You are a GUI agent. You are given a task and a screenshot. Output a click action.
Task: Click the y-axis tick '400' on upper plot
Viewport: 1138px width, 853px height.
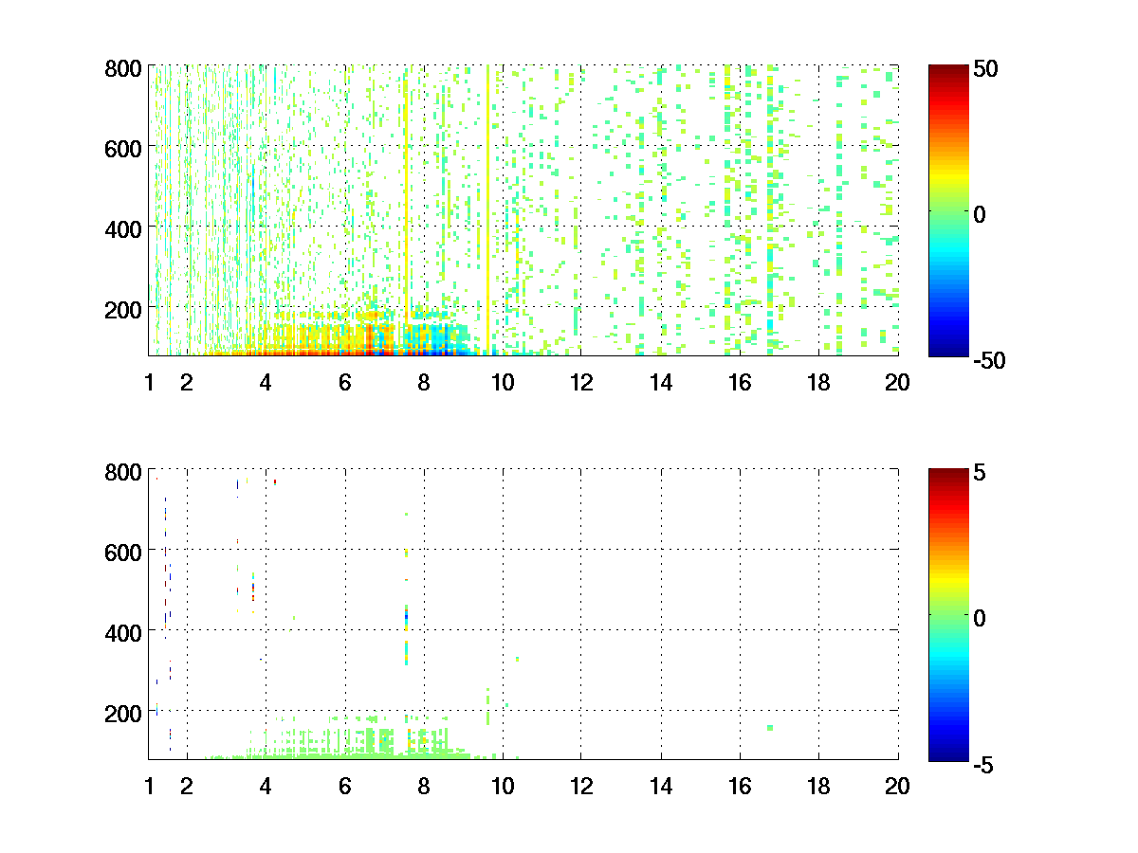(x=123, y=228)
